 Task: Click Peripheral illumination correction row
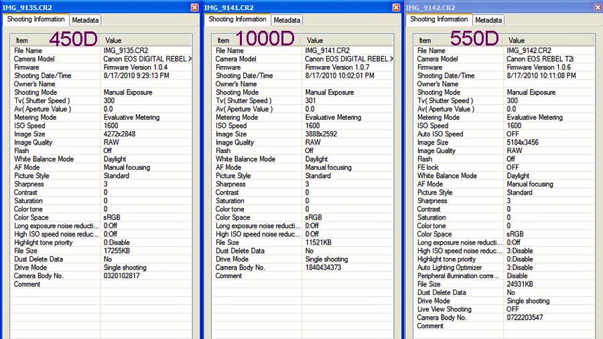504,275
